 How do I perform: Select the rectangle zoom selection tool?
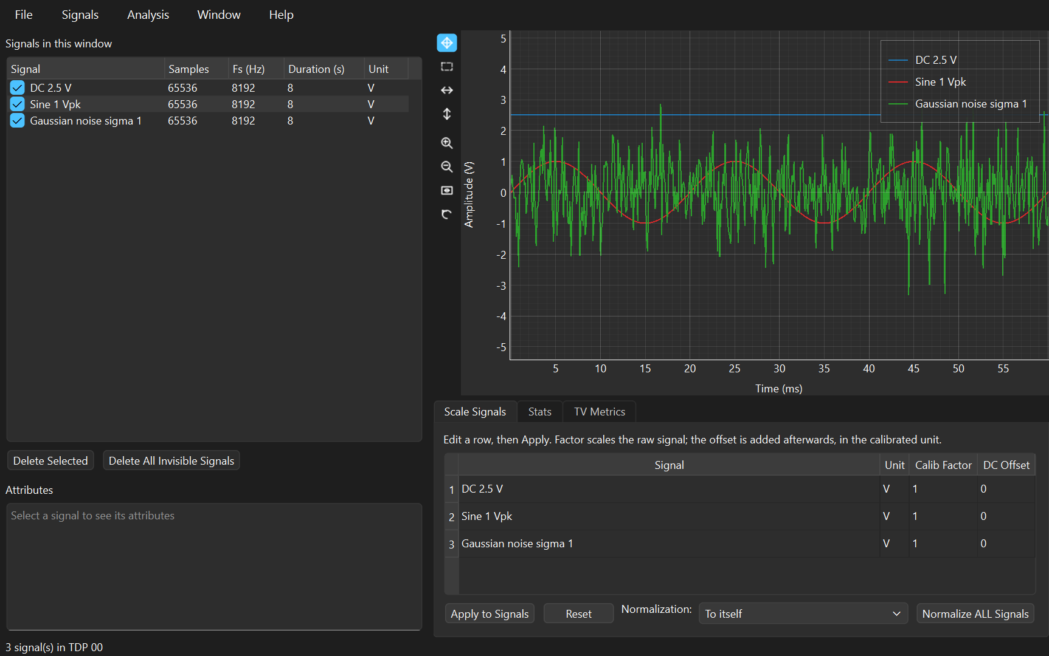[x=447, y=67]
